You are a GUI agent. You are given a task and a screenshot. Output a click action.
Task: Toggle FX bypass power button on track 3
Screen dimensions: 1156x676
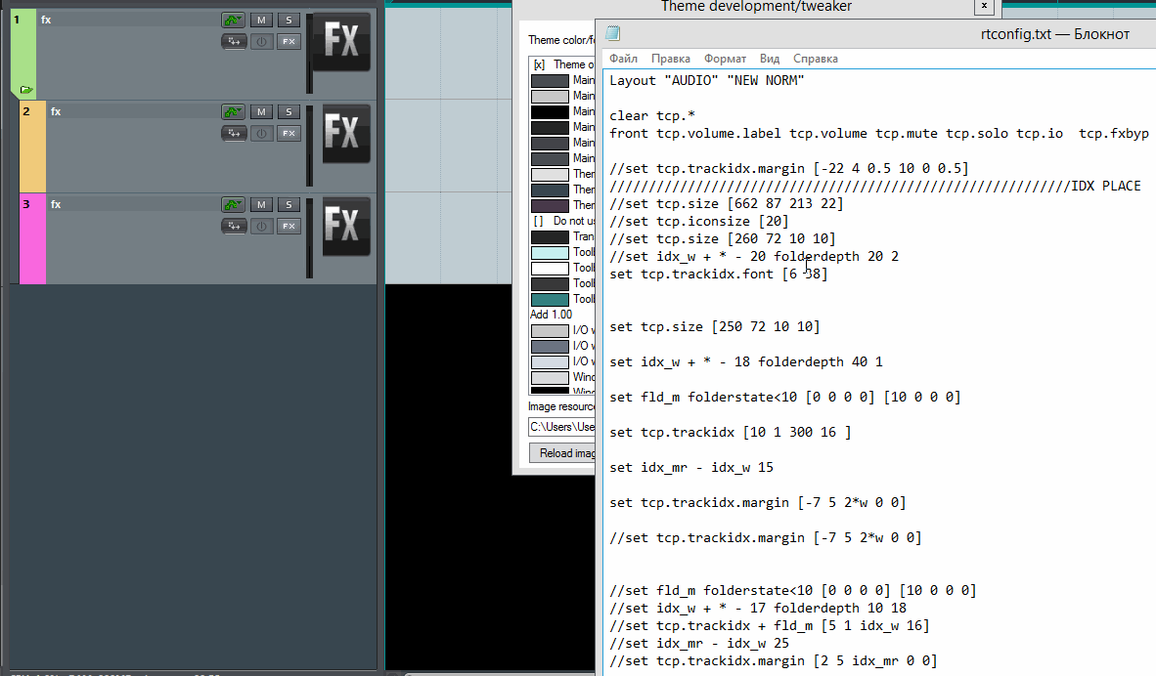pos(261,226)
